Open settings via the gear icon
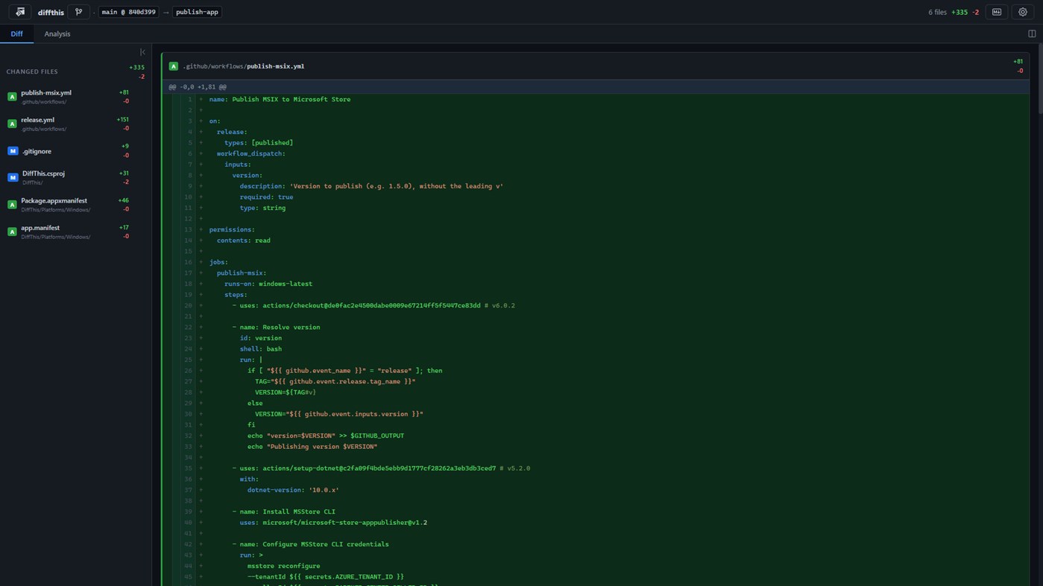This screenshot has width=1043, height=586. [x=1023, y=12]
